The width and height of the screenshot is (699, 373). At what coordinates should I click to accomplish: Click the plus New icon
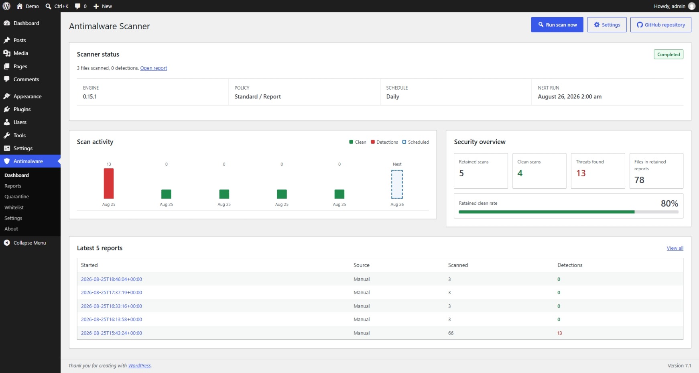pos(96,6)
